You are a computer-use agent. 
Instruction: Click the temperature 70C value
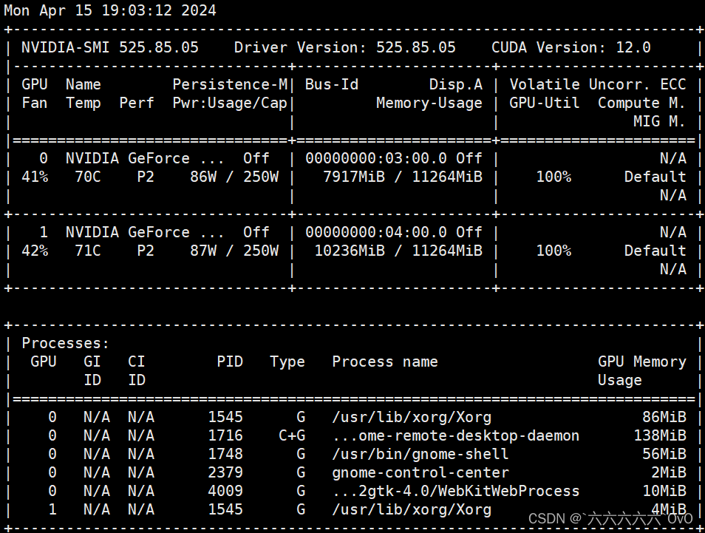88,176
